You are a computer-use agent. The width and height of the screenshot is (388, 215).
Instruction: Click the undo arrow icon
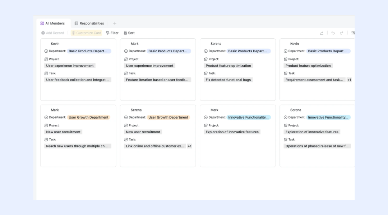pyautogui.click(x=333, y=33)
